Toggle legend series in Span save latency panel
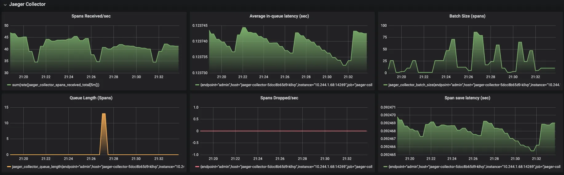Viewport: 564px width, 175px height. click(475, 167)
